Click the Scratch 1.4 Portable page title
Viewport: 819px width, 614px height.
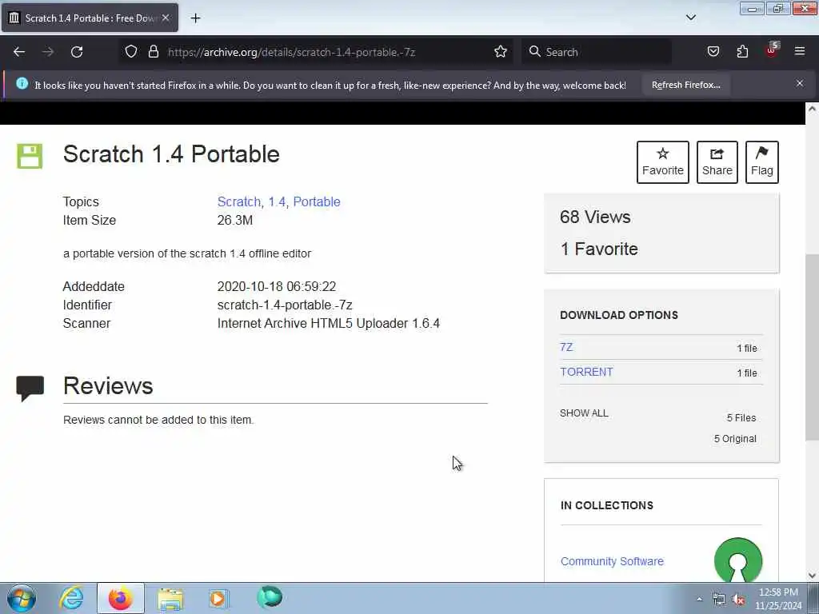[171, 154]
